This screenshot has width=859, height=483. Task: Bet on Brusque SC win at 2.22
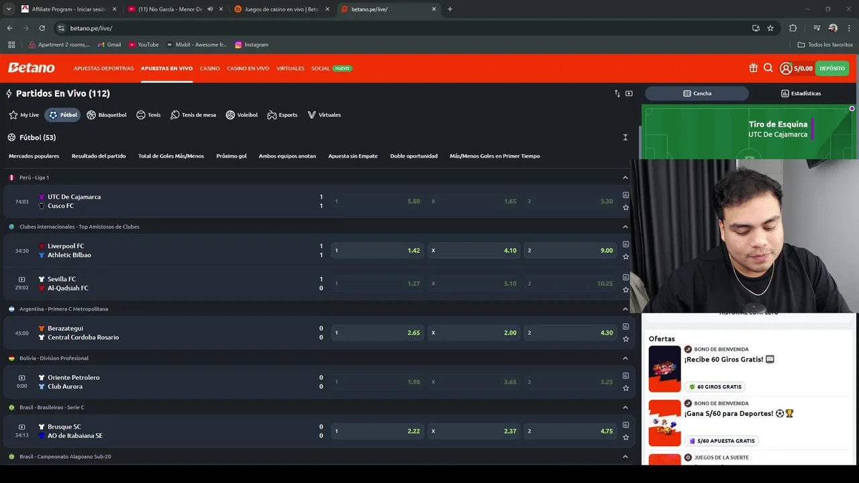pos(378,431)
